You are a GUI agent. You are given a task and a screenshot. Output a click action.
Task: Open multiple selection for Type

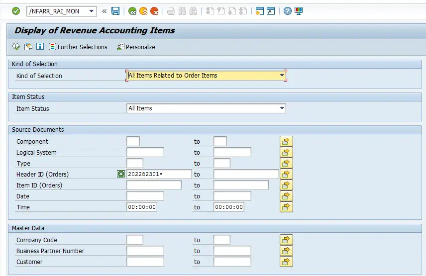point(286,163)
